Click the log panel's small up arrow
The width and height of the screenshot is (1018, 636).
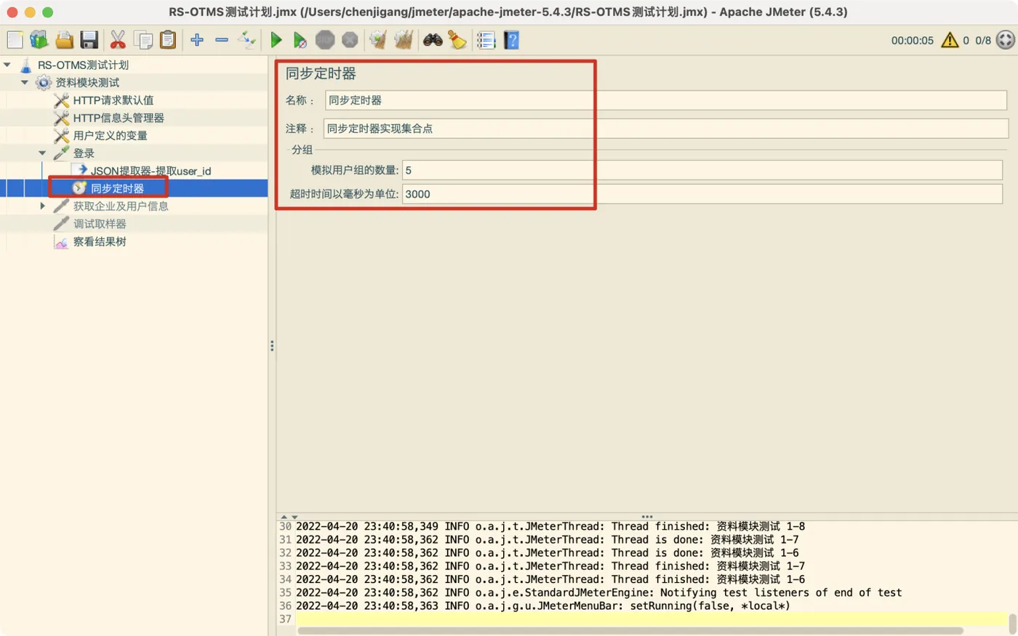pos(284,517)
